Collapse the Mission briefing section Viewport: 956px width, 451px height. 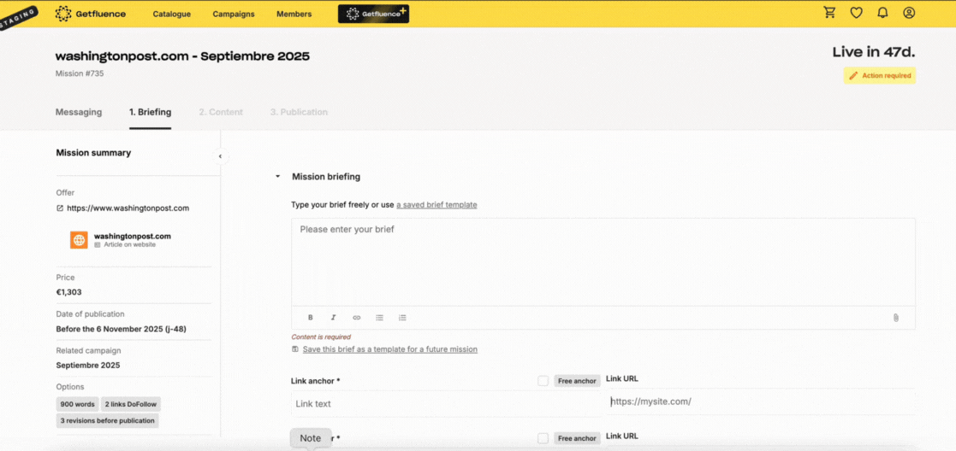(x=277, y=177)
